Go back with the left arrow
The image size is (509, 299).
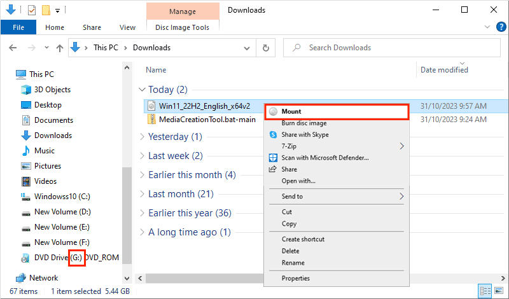point(13,48)
